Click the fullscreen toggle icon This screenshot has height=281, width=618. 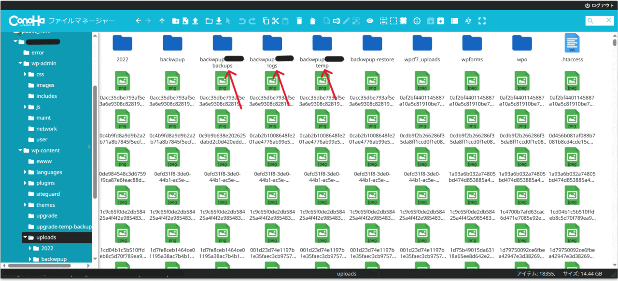(x=482, y=21)
